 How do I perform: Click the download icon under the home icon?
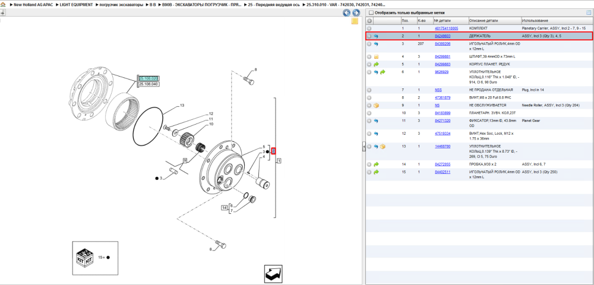pos(2,12)
